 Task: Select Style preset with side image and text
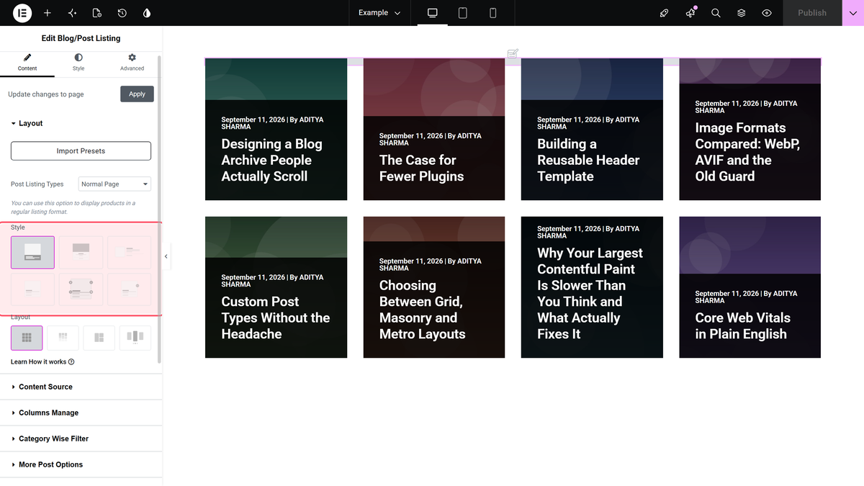130,253
